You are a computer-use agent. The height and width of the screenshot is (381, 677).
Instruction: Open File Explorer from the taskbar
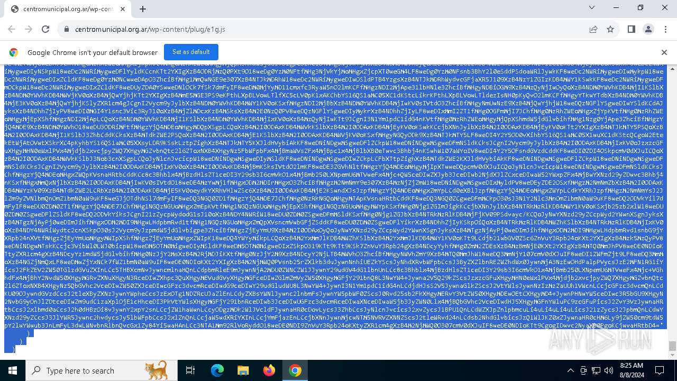click(243, 370)
